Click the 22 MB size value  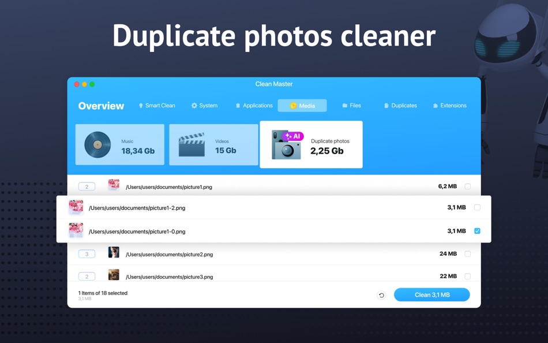448,276
